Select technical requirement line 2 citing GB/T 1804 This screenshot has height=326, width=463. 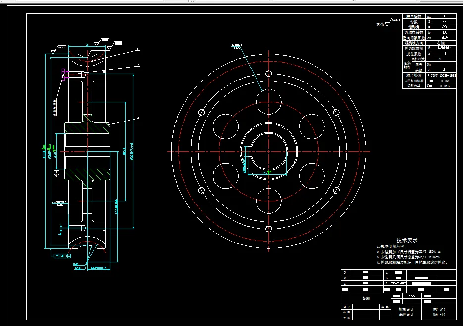coord(409,252)
